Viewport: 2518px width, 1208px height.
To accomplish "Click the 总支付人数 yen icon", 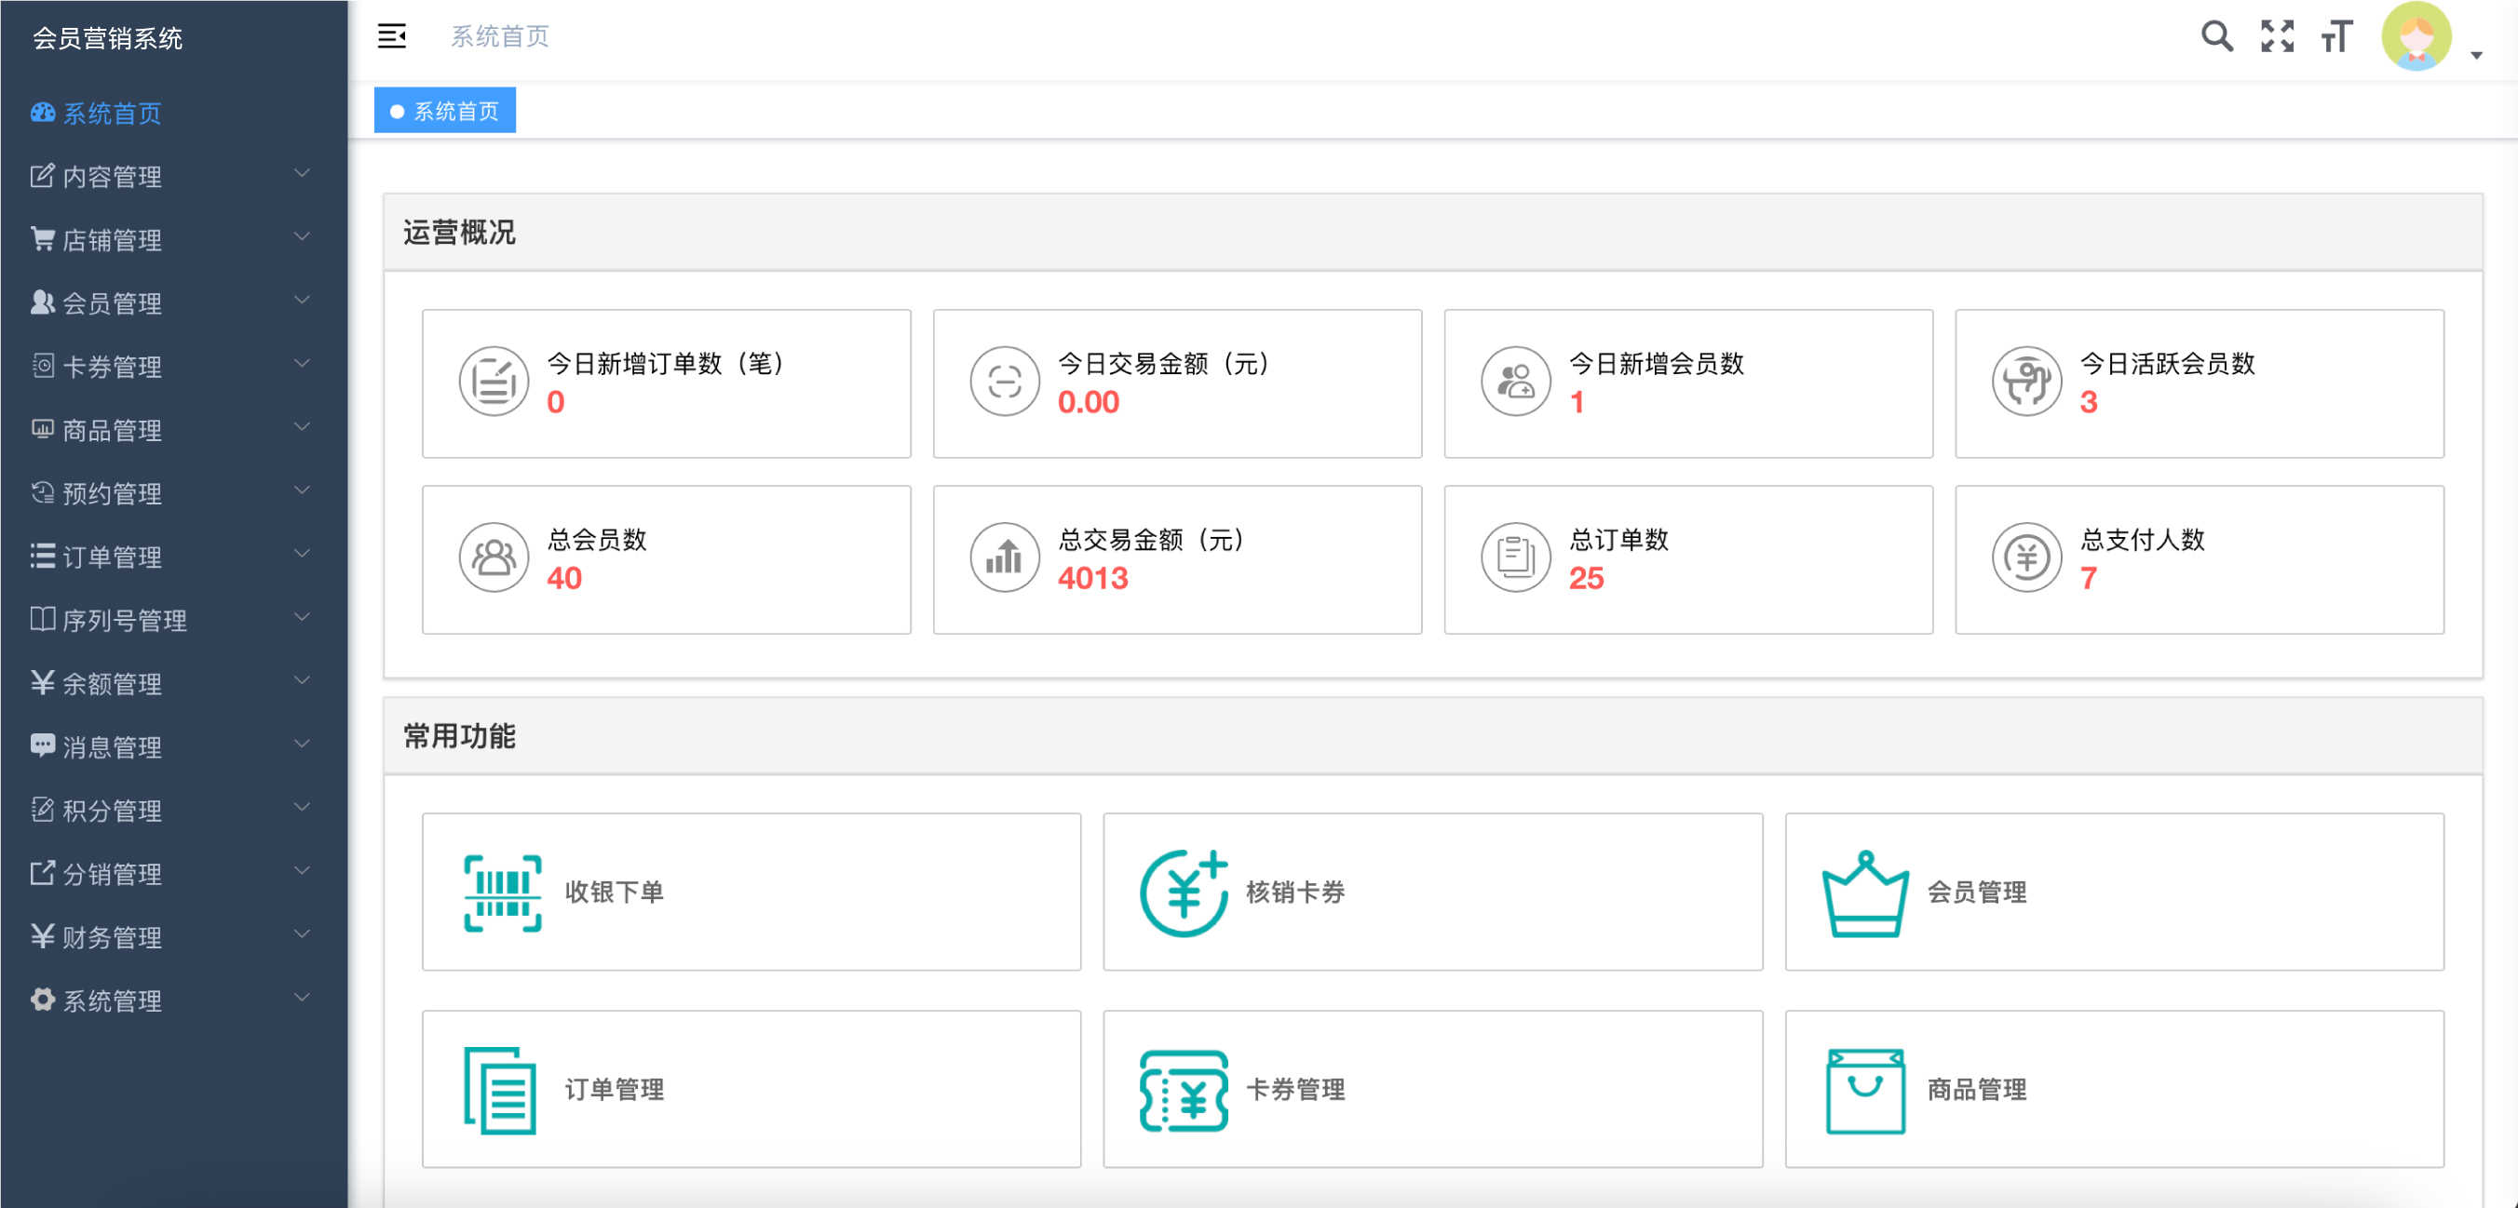I will [x=2026, y=557].
